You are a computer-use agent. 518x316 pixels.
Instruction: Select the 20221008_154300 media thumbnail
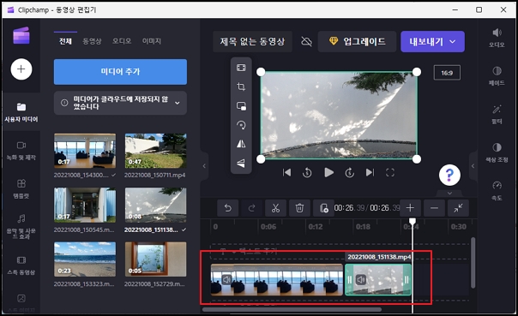[x=85, y=151]
